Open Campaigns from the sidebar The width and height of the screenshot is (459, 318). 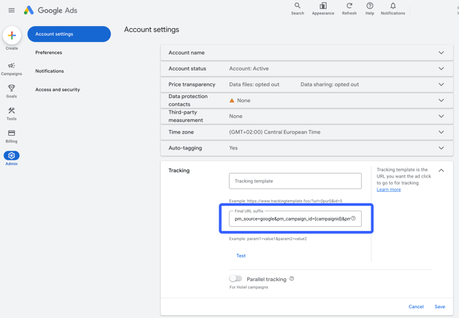pyautogui.click(x=12, y=69)
